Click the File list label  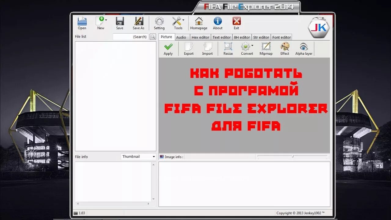tap(81, 36)
